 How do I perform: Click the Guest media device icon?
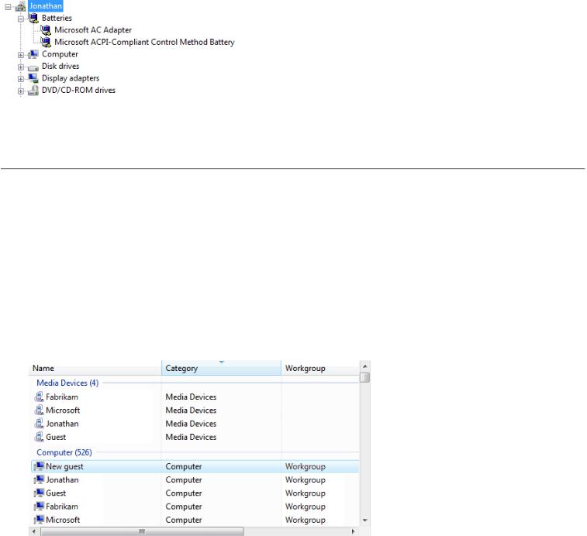pyautogui.click(x=39, y=437)
